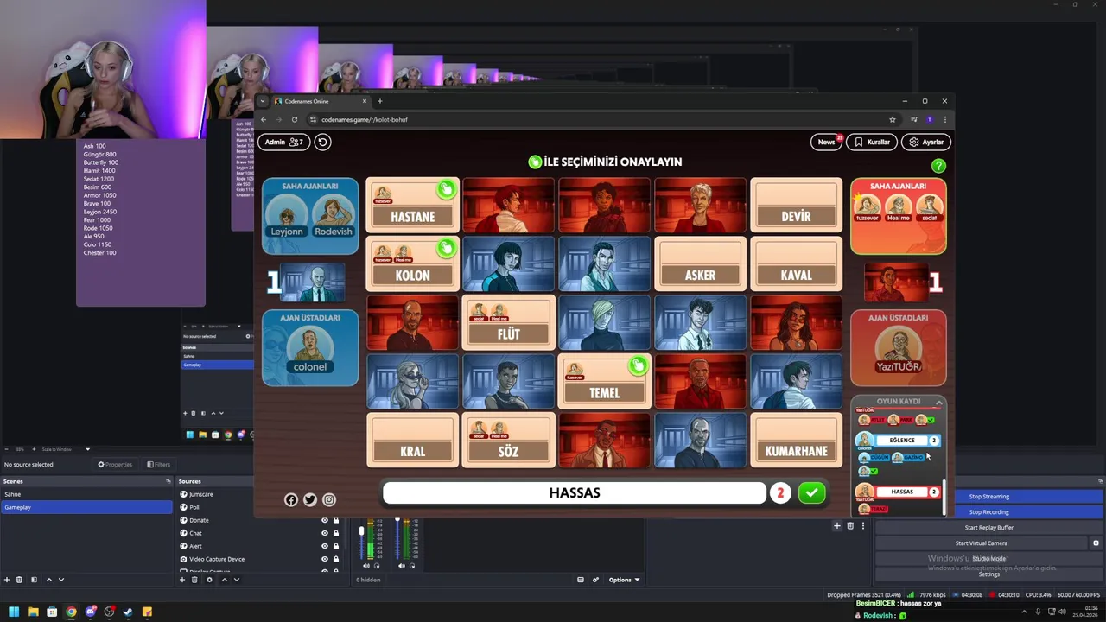Confirm HASTANE card with green tap icon
Image resolution: width=1106 pixels, height=622 pixels.
(x=446, y=189)
